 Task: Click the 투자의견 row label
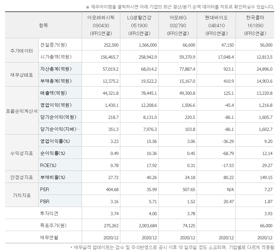[49, 214]
